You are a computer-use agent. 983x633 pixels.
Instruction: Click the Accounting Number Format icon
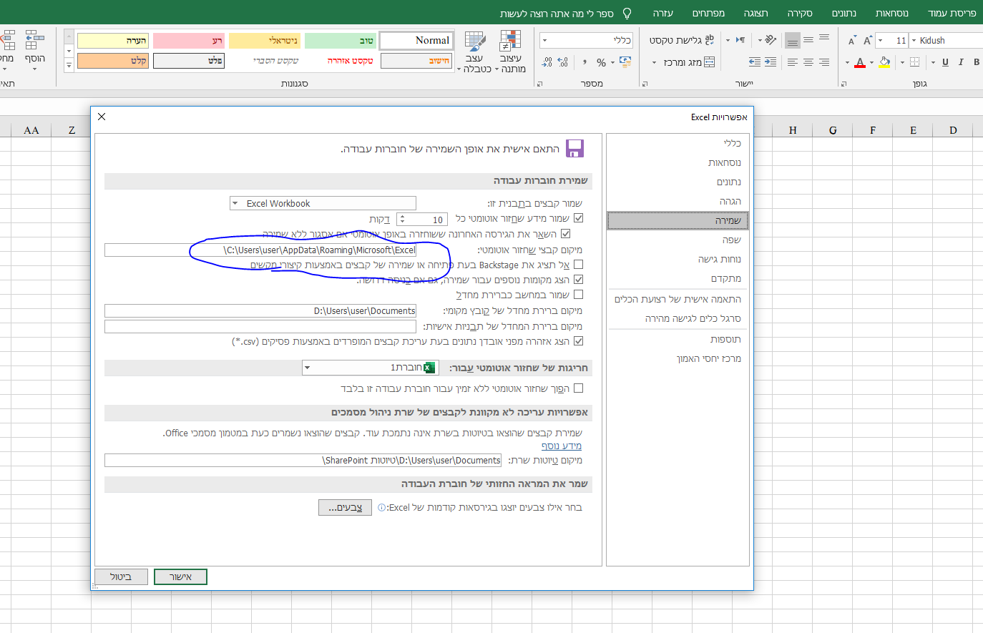[625, 62]
